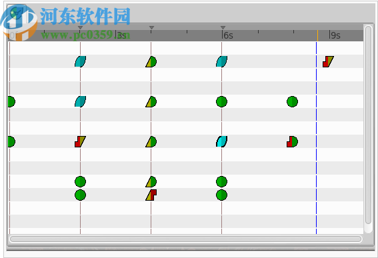Click the keyframe triangle marker at 2s

coord(80,28)
